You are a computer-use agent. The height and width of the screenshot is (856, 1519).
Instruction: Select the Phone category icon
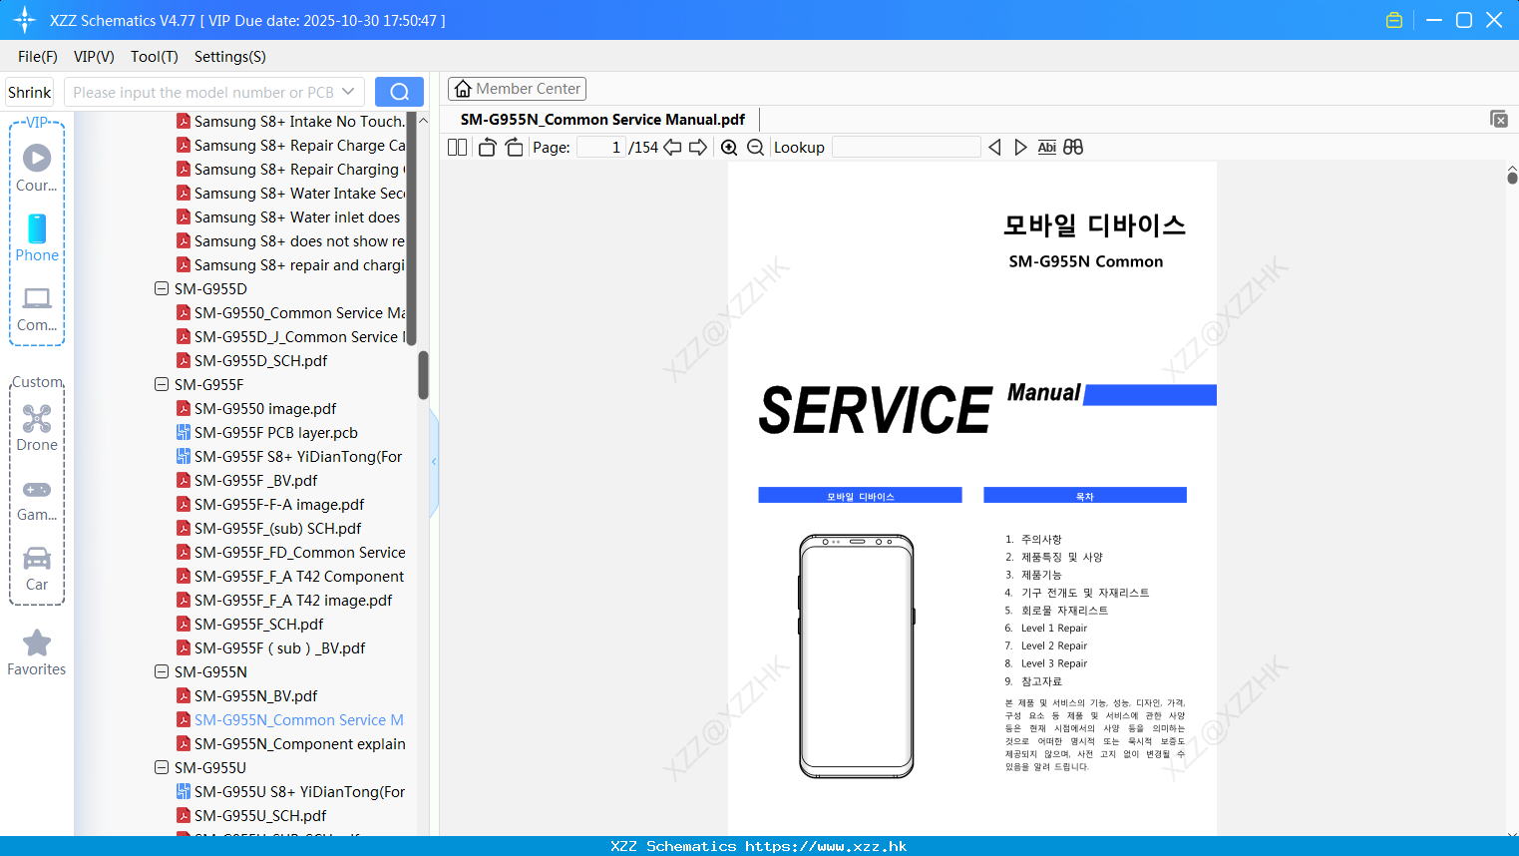click(x=37, y=237)
